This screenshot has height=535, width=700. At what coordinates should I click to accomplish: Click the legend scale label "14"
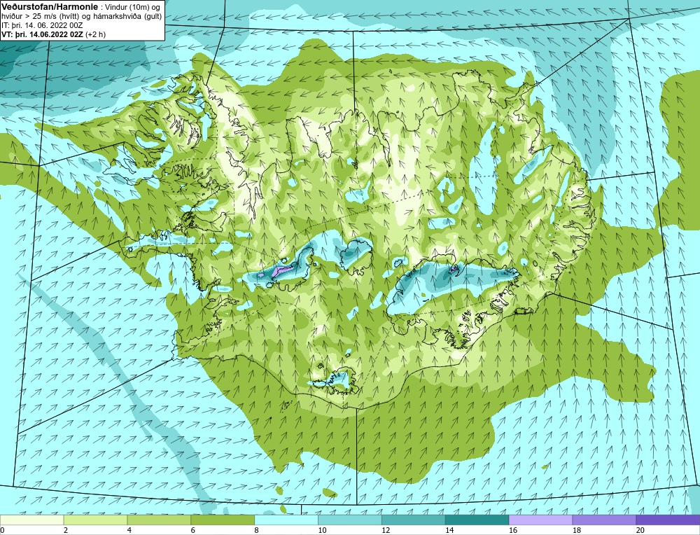click(449, 530)
